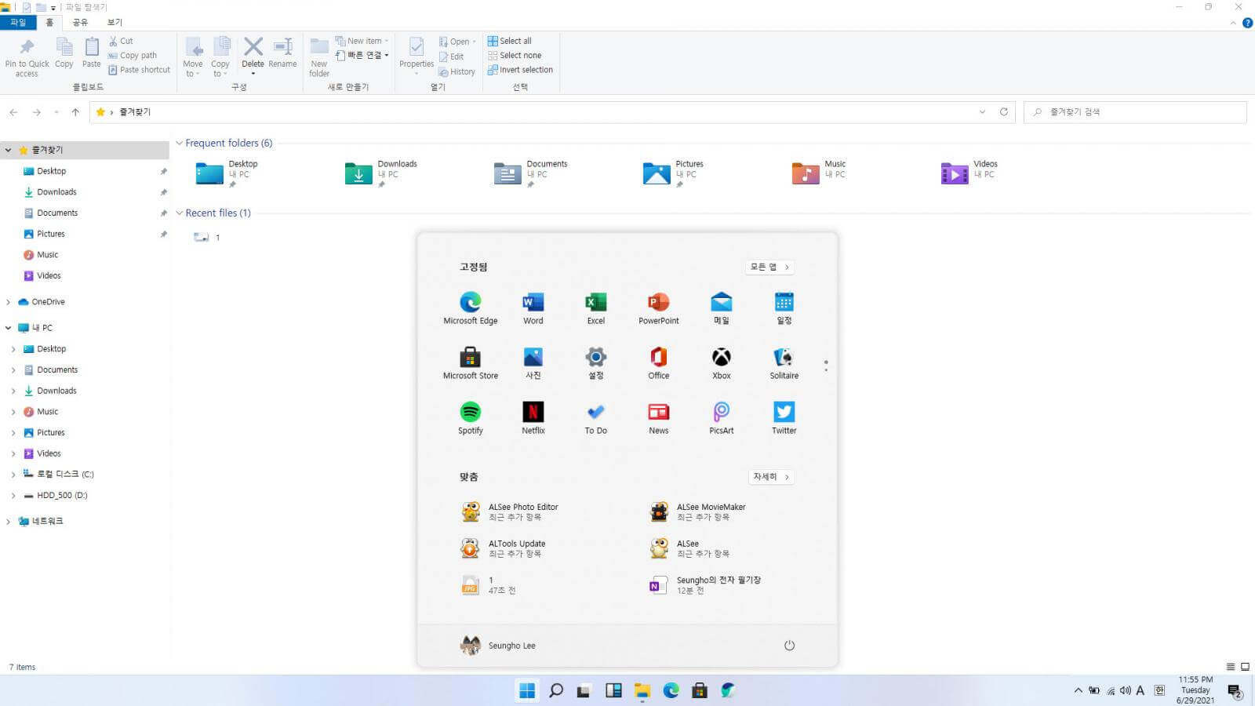Open ALSee Photo Editor recommended item

(511, 511)
